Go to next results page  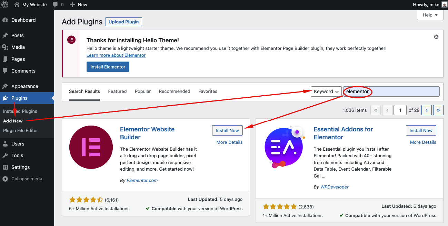click(427, 110)
